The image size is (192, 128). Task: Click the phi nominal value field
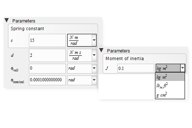click(47, 80)
